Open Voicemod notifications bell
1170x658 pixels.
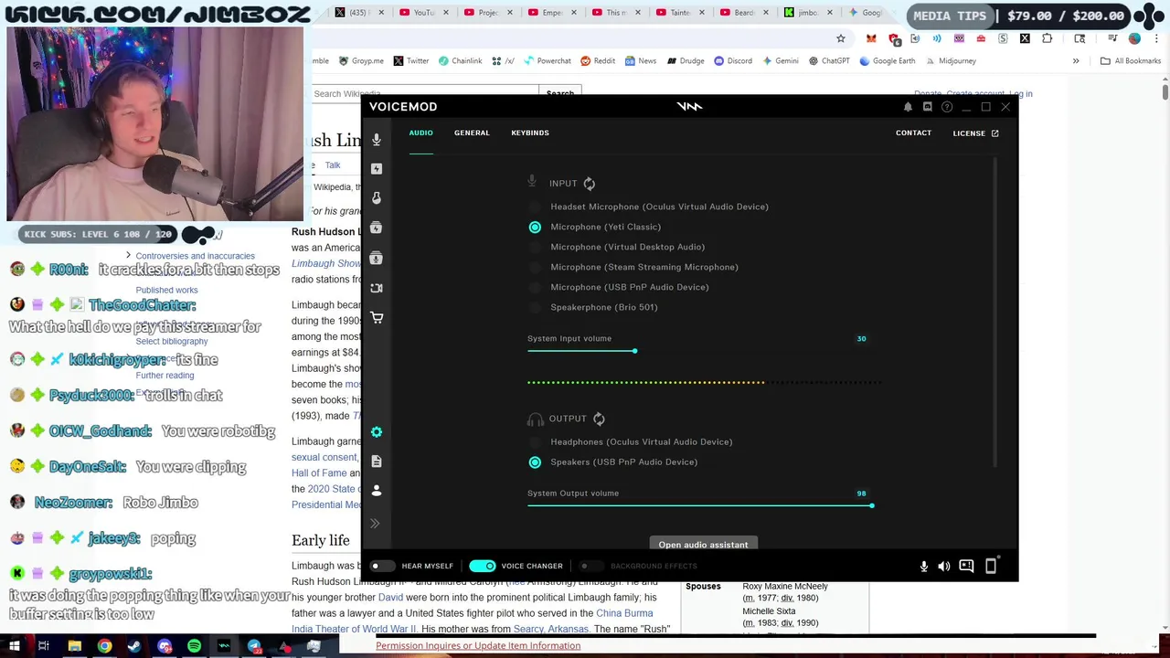(x=908, y=107)
